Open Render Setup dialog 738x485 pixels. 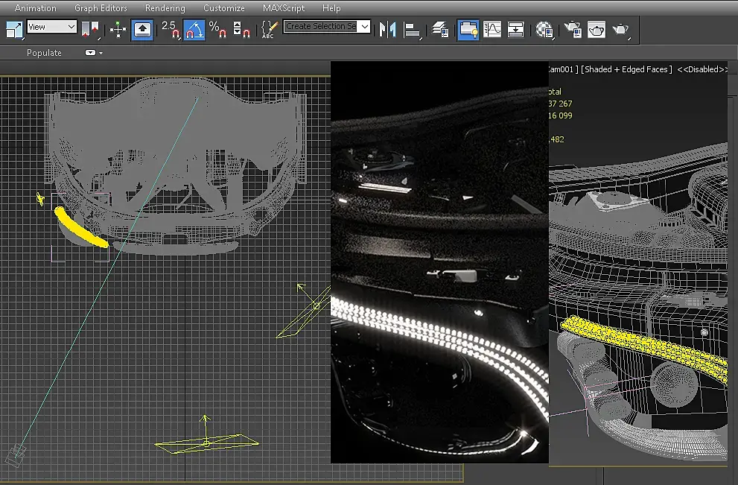(572, 30)
